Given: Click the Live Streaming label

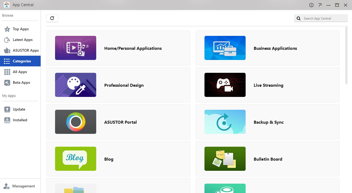Looking at the screenshot, I should (268, 85).
